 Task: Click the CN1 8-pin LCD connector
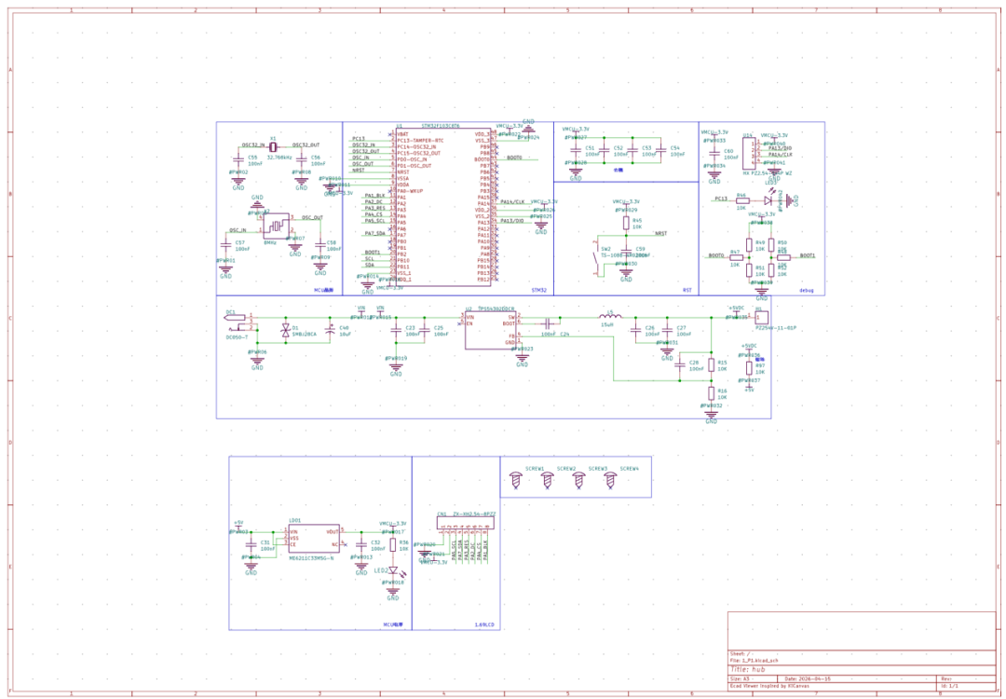pyautogui.click(x=467, y=523)
